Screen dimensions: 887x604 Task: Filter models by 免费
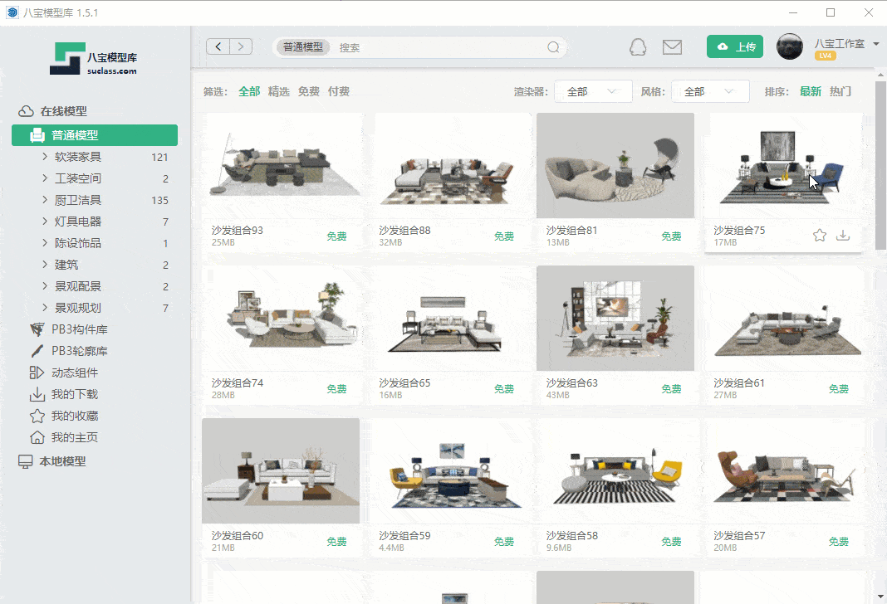point(309,91)
